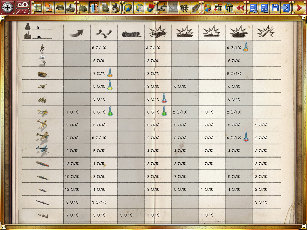The height and width of the screenshot is (230, 307).
Task: Open the blue document joystick options icon
Action: 253,7
